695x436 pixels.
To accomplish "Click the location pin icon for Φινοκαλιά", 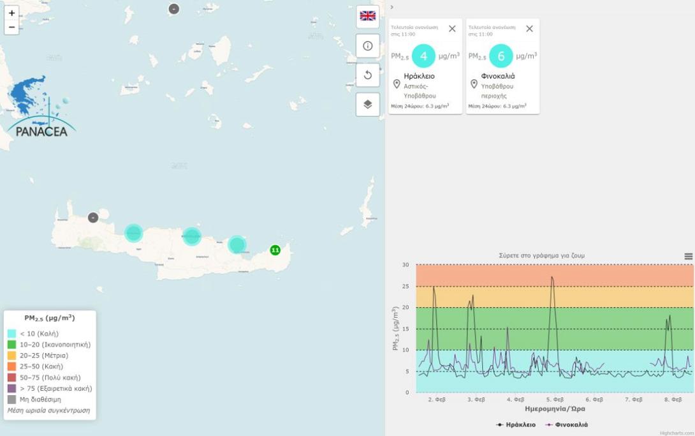I will point(473,84).
